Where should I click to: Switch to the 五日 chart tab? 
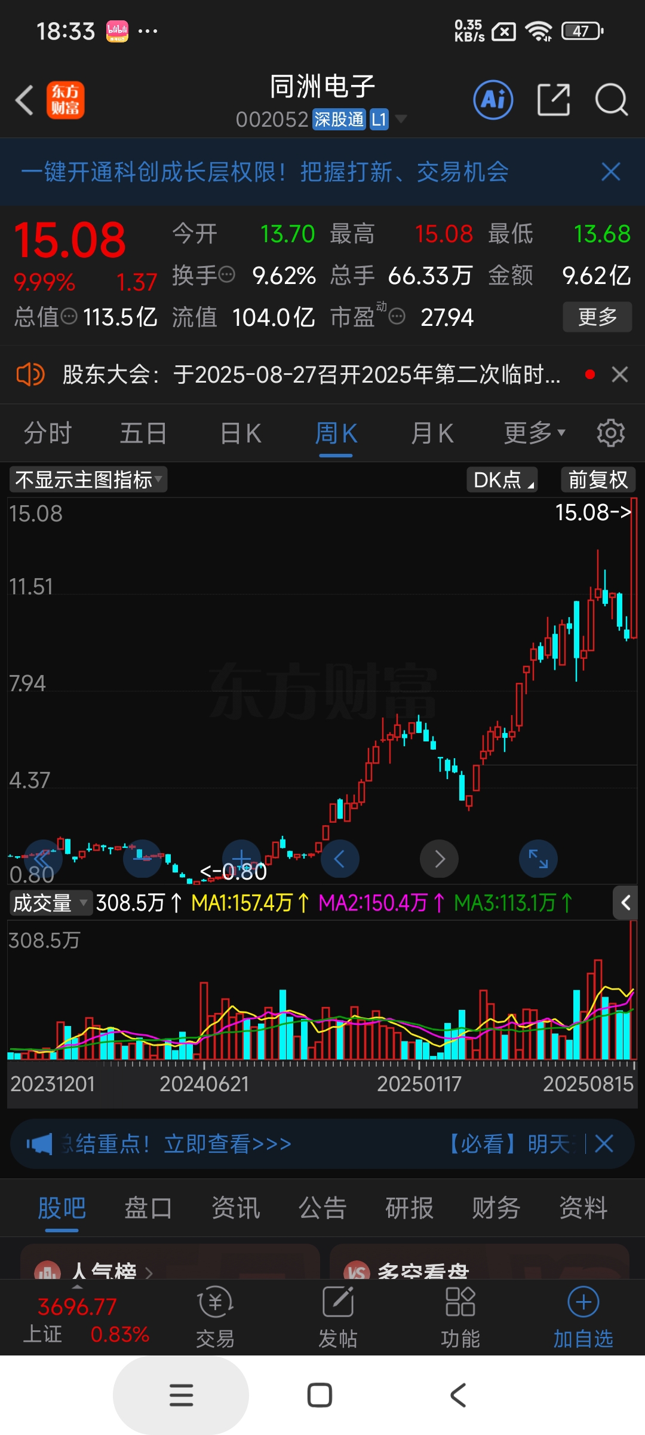143,433
